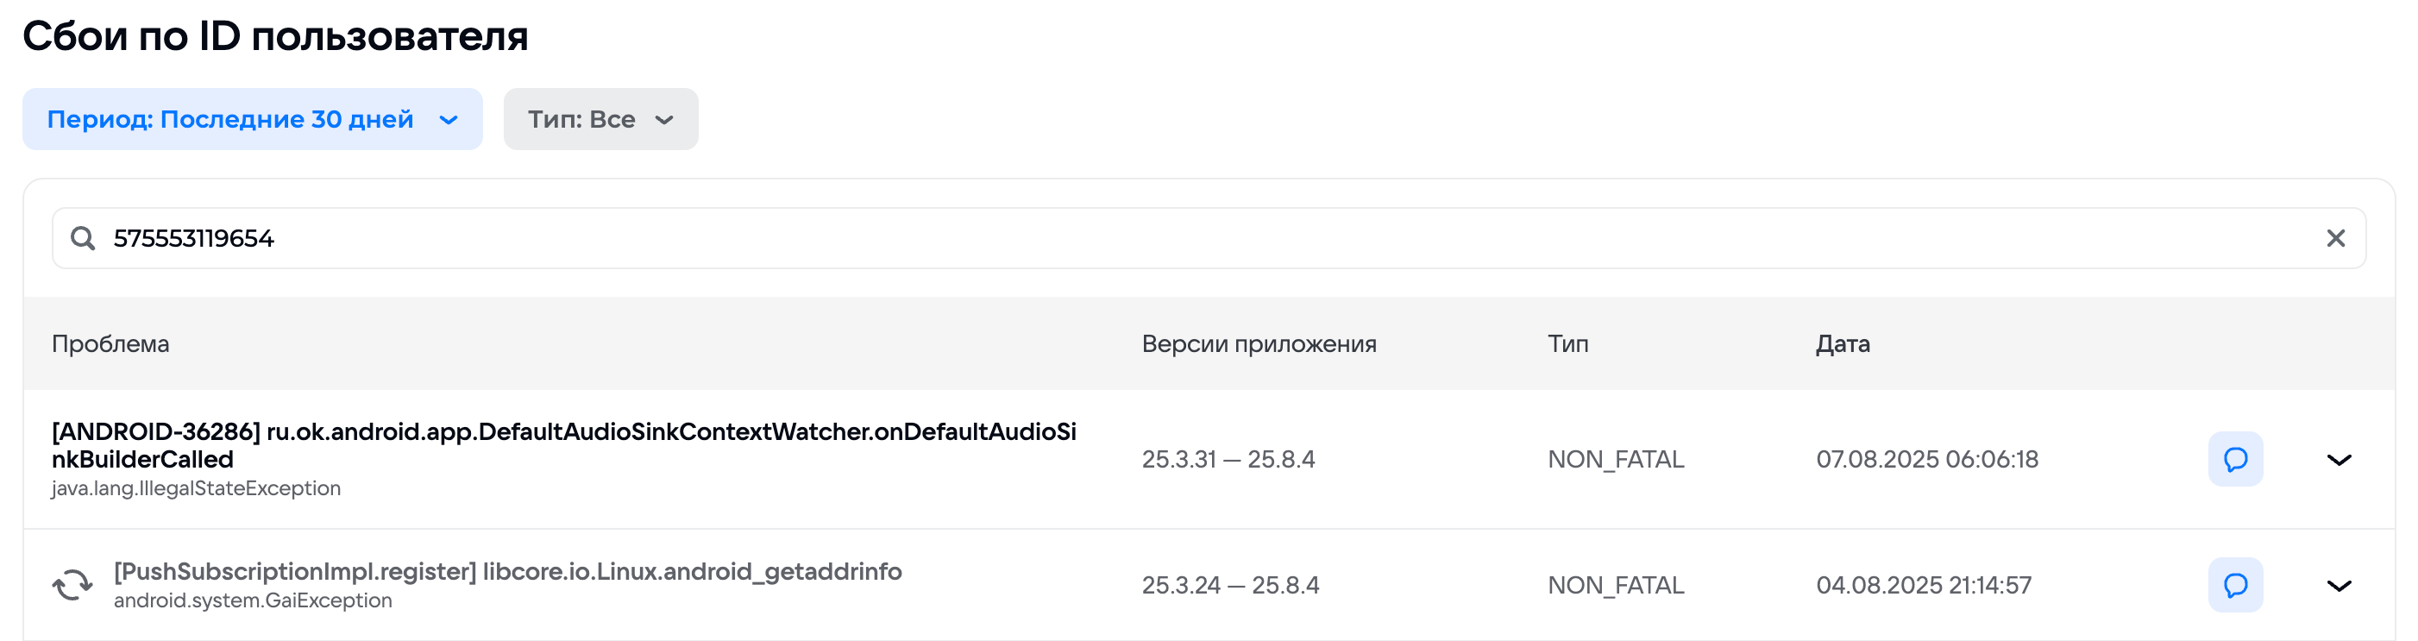2418x641 pixels.
Task: Clear the user ID search field
Action: tap(2335, 238)
